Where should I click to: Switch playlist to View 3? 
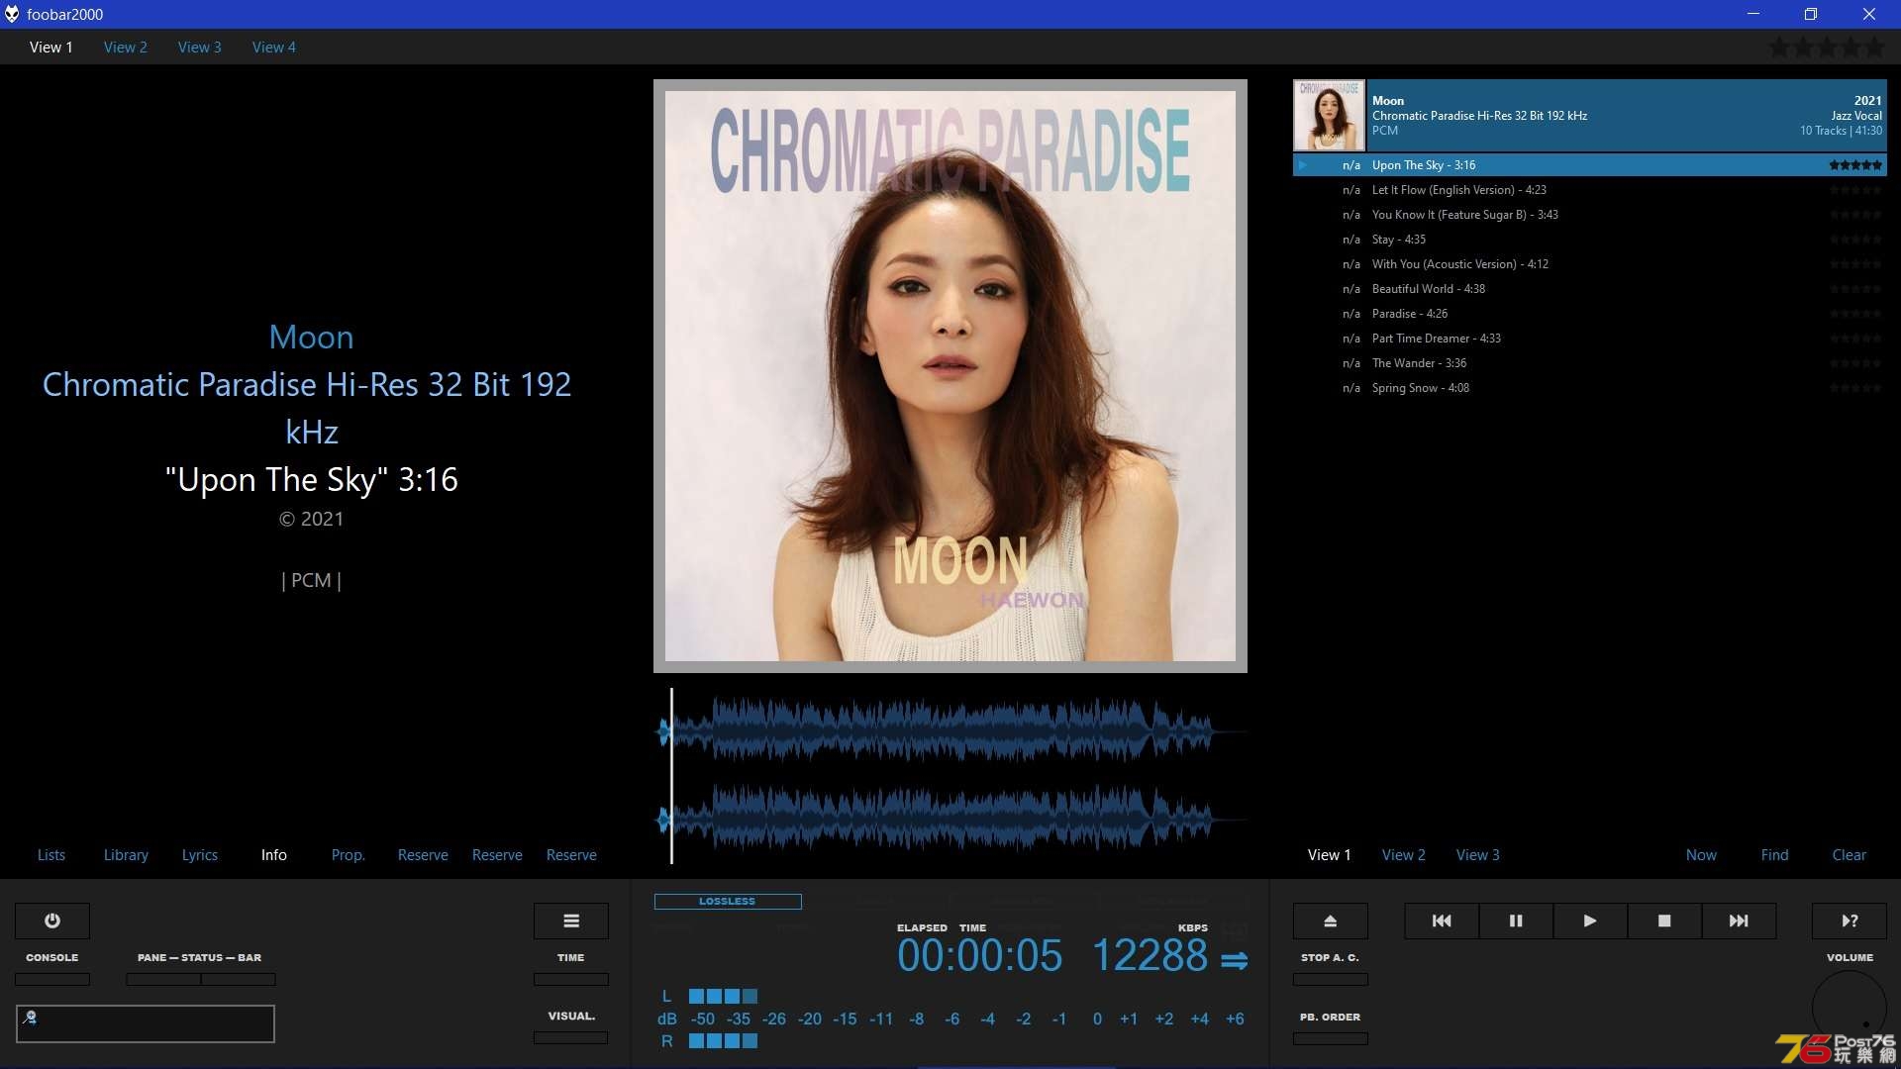pyautogui.click(x=1478, y=854)
